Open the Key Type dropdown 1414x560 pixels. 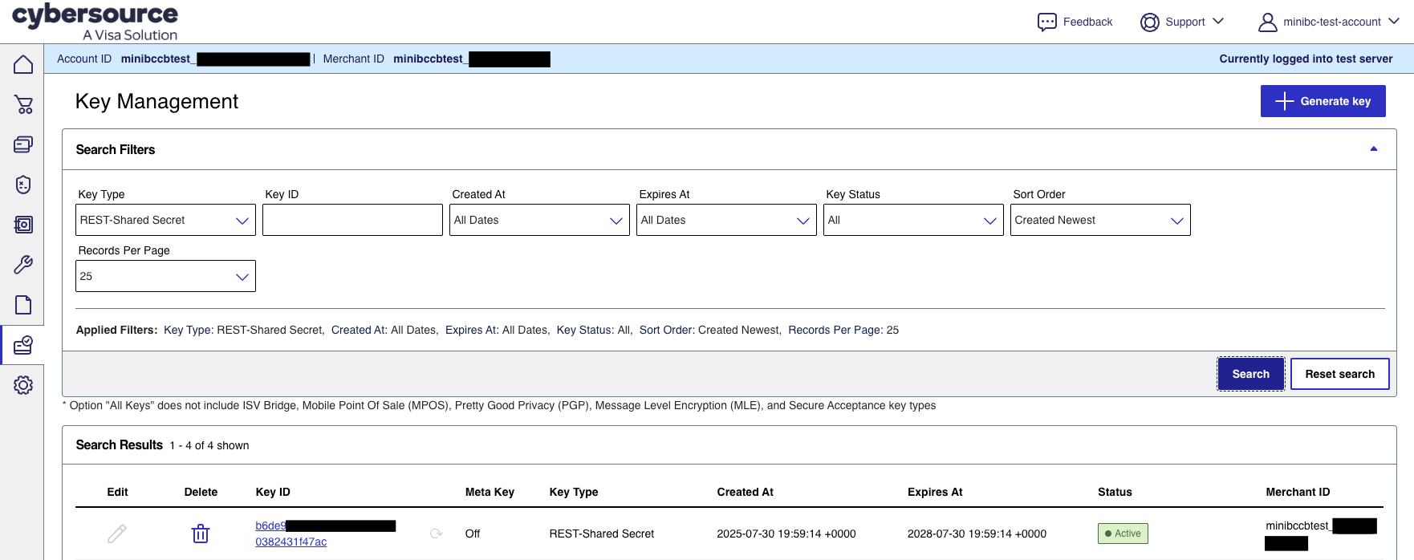click(x=165, y=220)
